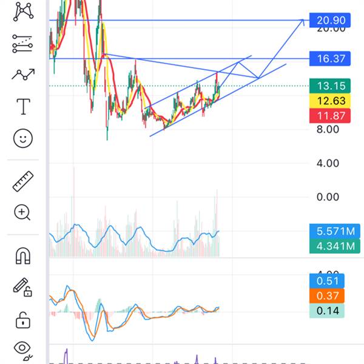Select the XABCD pattern tool

[23, 11]
